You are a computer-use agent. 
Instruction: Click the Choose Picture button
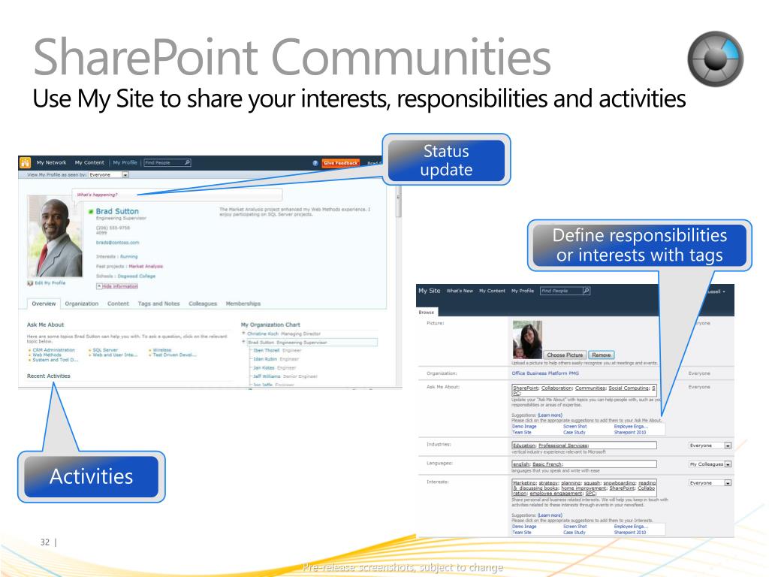point(565,355)
